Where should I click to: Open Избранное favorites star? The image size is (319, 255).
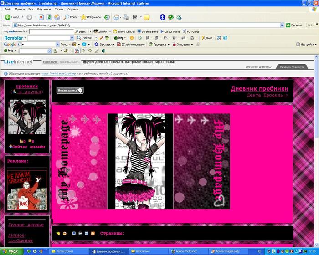tap(91, 17)
